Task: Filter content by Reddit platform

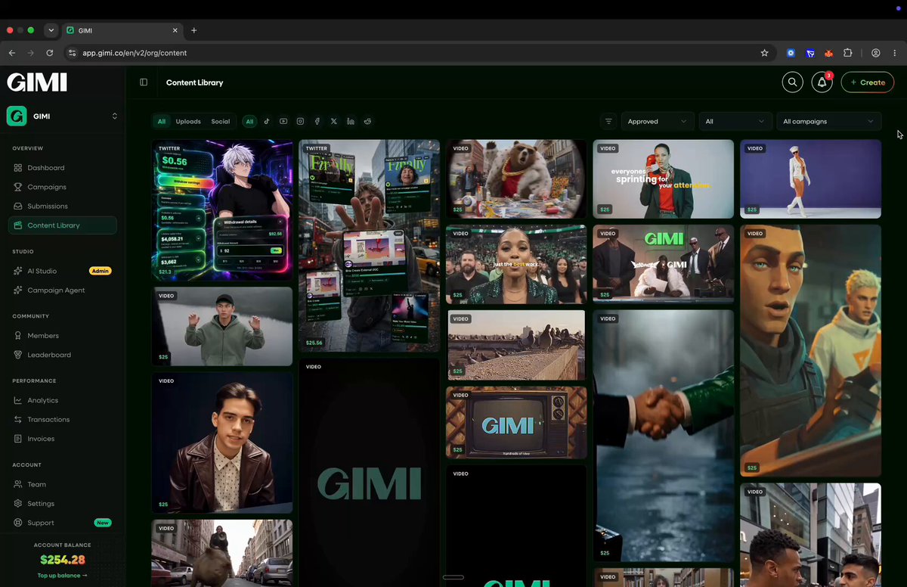Action: click(368, 121)
